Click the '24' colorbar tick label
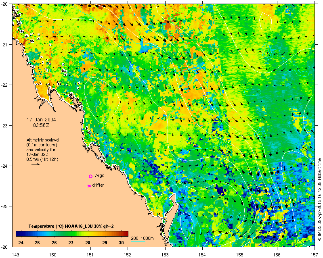This screenshot has width=323, height=258. tap(21, 243)
